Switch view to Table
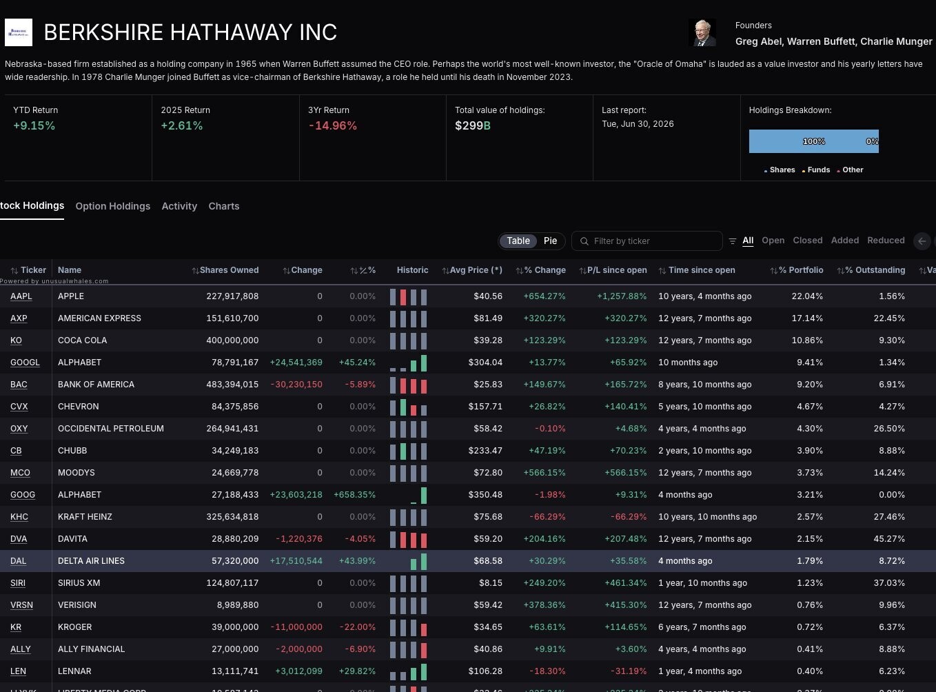The image size is (936, 692). pos(518,241)
